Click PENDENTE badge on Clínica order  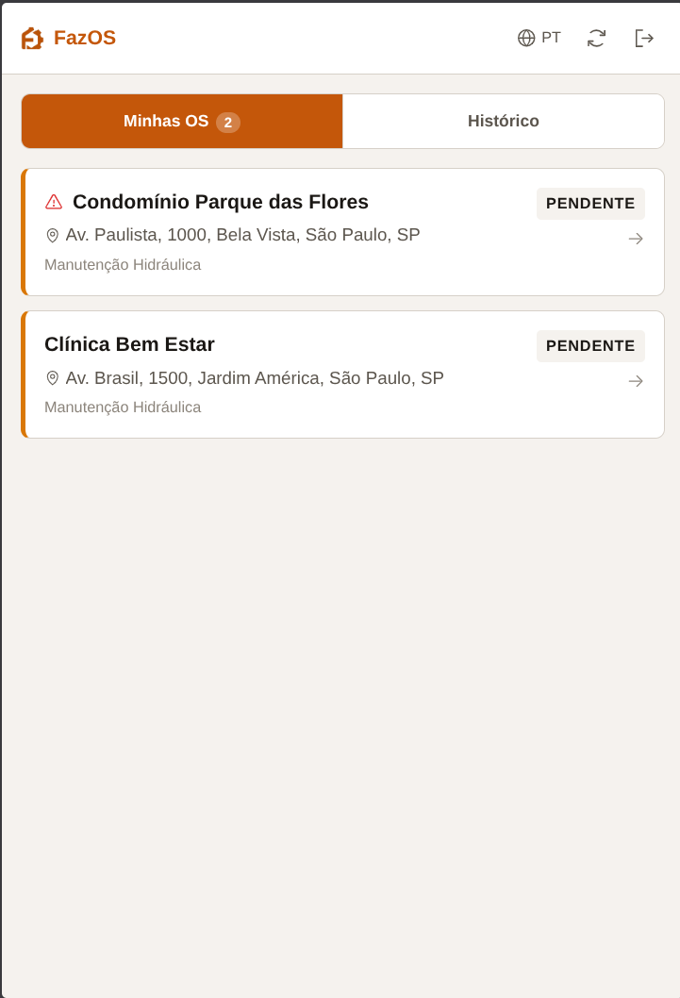[590, 346]
